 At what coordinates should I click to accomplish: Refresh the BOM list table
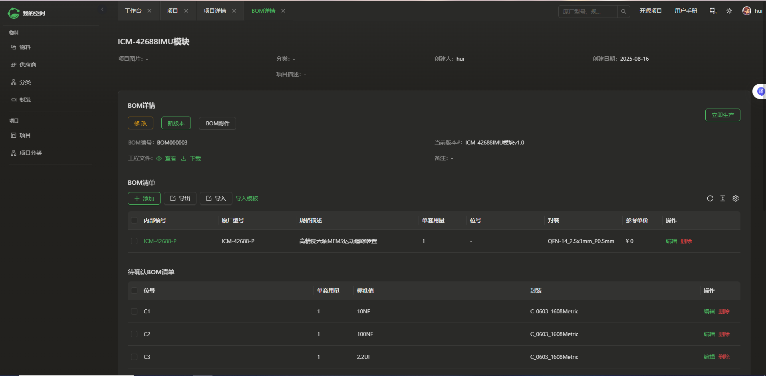coord(710,198)
